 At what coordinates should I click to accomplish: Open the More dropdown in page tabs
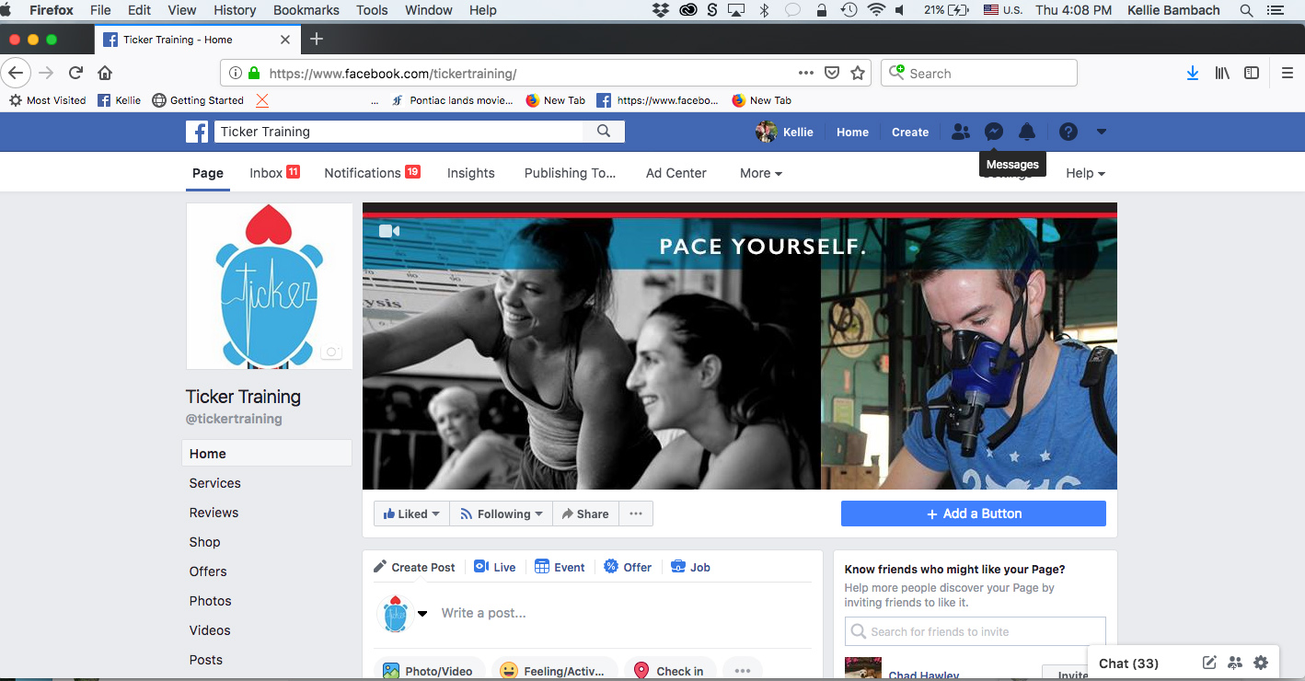pos(761,173)
